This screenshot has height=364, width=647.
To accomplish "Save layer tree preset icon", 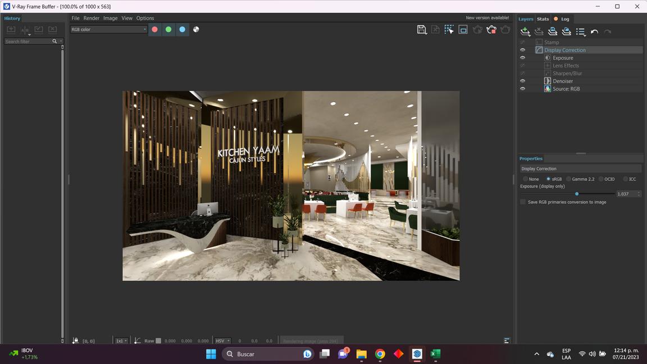I will (553, 32).
